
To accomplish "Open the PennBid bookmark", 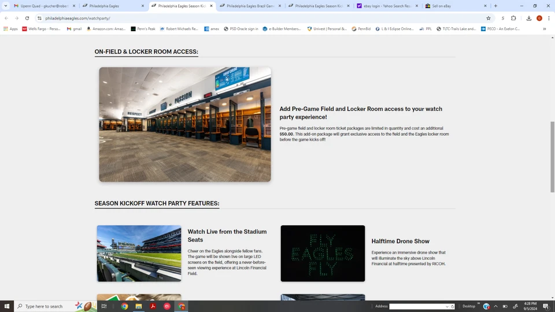I will click(x=361, y=29).
